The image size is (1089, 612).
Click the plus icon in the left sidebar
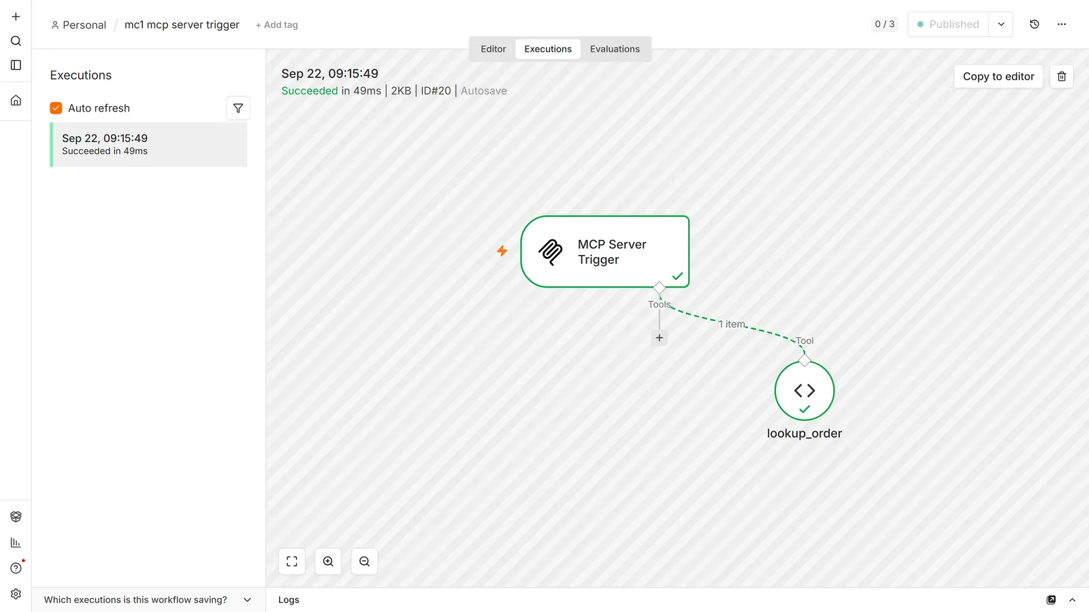click(16, 16)
